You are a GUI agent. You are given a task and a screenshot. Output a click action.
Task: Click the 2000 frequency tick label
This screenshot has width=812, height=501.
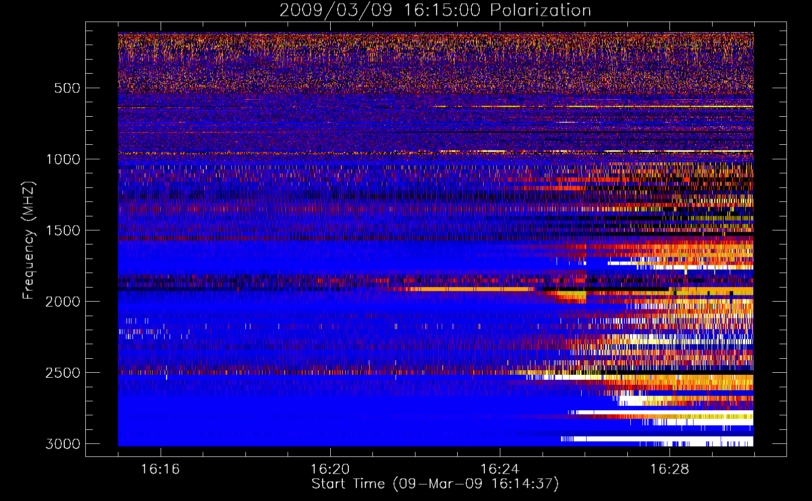(x=63, y=302)
